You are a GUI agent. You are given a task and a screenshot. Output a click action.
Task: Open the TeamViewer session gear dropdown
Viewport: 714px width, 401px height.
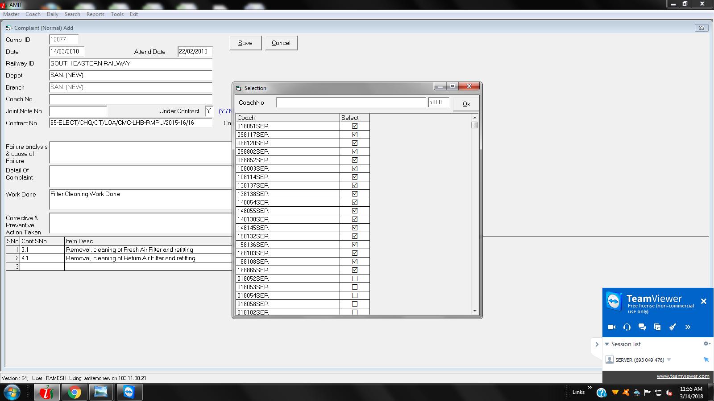coord(707,344)
